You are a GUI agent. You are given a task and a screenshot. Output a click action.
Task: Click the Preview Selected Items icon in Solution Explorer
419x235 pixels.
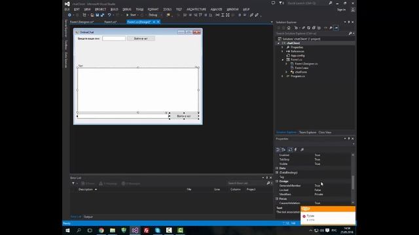336,27
